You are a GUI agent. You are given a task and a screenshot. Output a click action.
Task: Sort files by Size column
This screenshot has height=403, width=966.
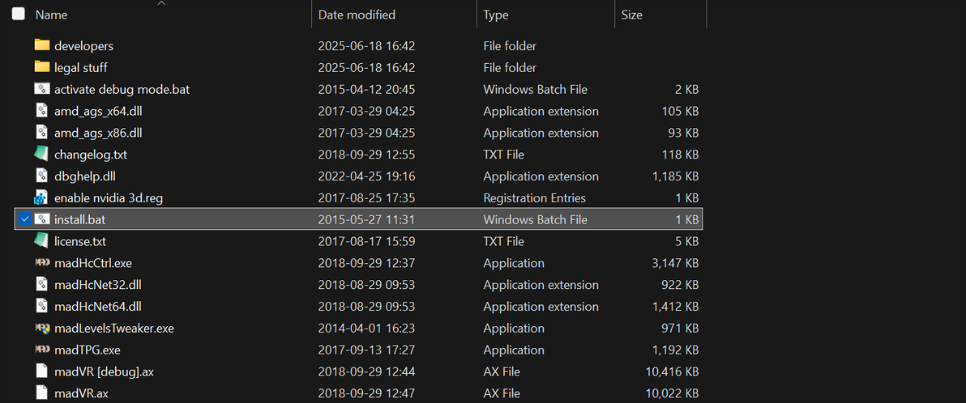[631, 15]
